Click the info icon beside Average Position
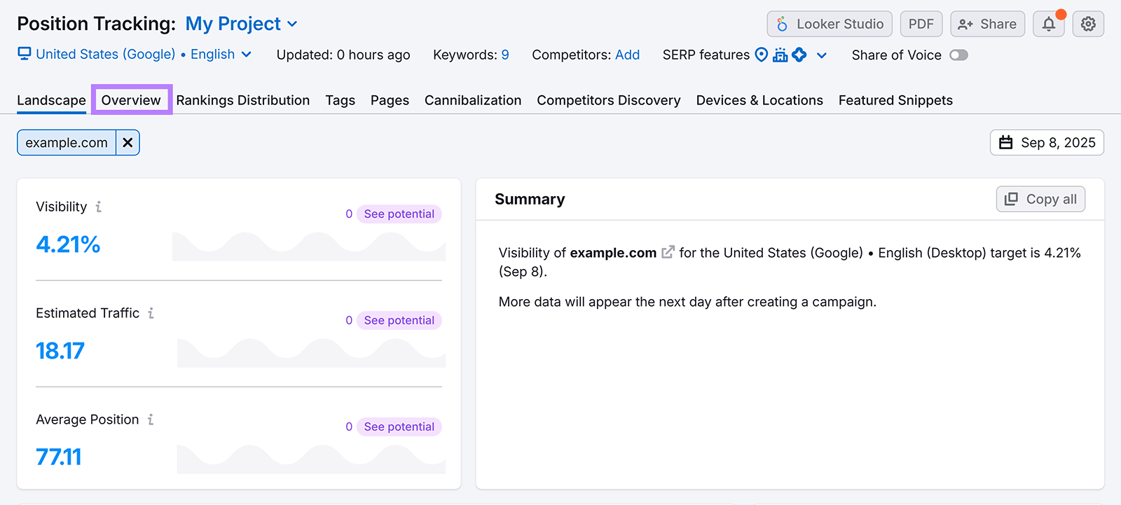 pyautogui.click(x=151, y=420)
